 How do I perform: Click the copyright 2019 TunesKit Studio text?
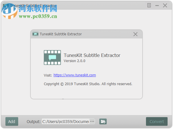[x=88, y=84]
